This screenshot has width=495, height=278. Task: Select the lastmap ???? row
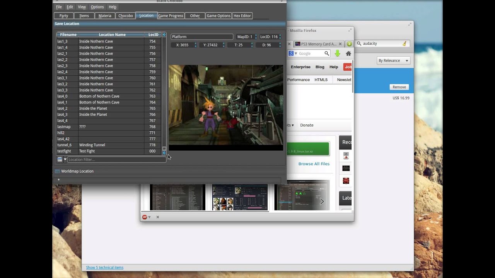click(109, 127)
